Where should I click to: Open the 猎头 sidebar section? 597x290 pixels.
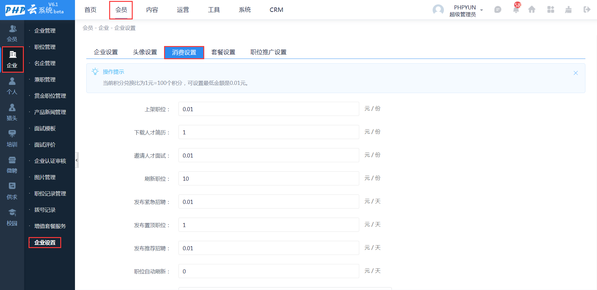tap(12, 112)
